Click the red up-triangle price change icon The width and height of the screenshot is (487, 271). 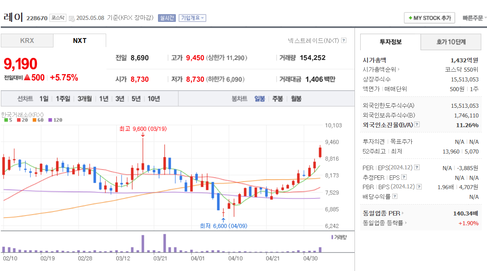[27, 78]
